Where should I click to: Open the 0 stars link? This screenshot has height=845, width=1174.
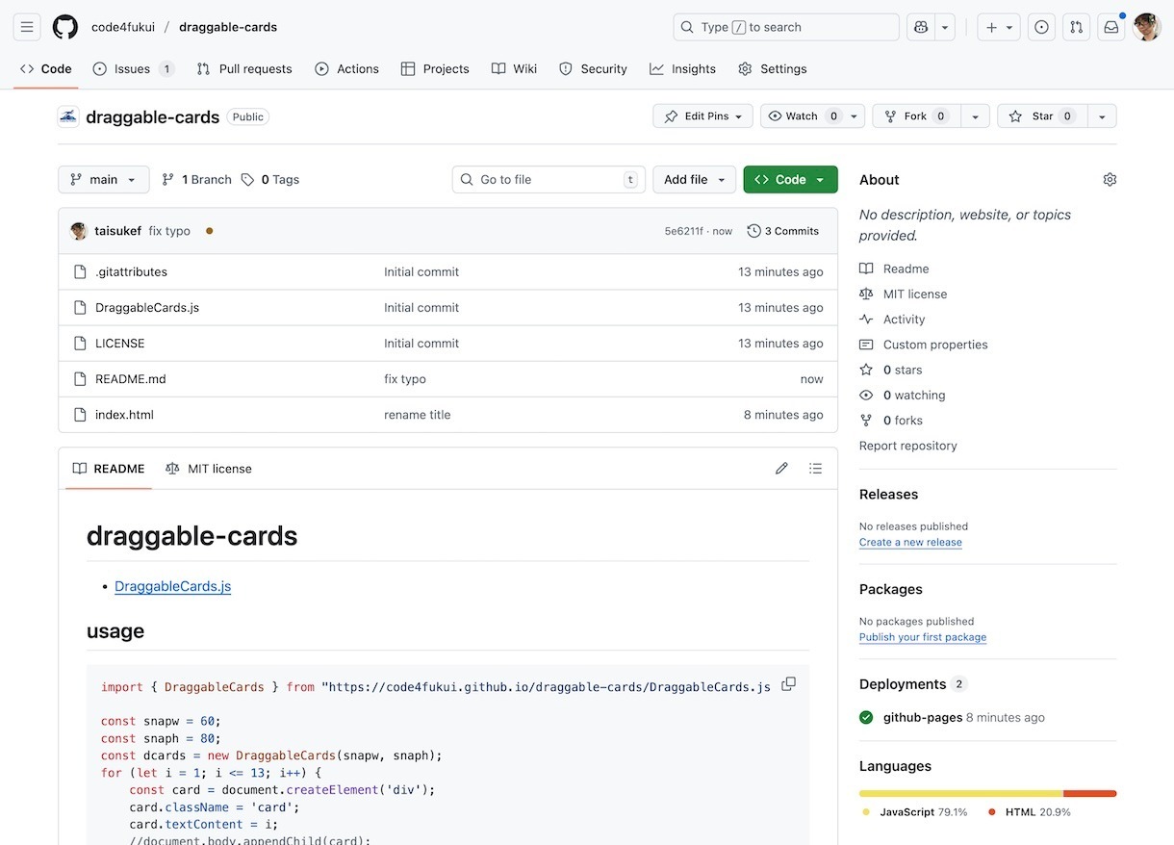(891, 370)
